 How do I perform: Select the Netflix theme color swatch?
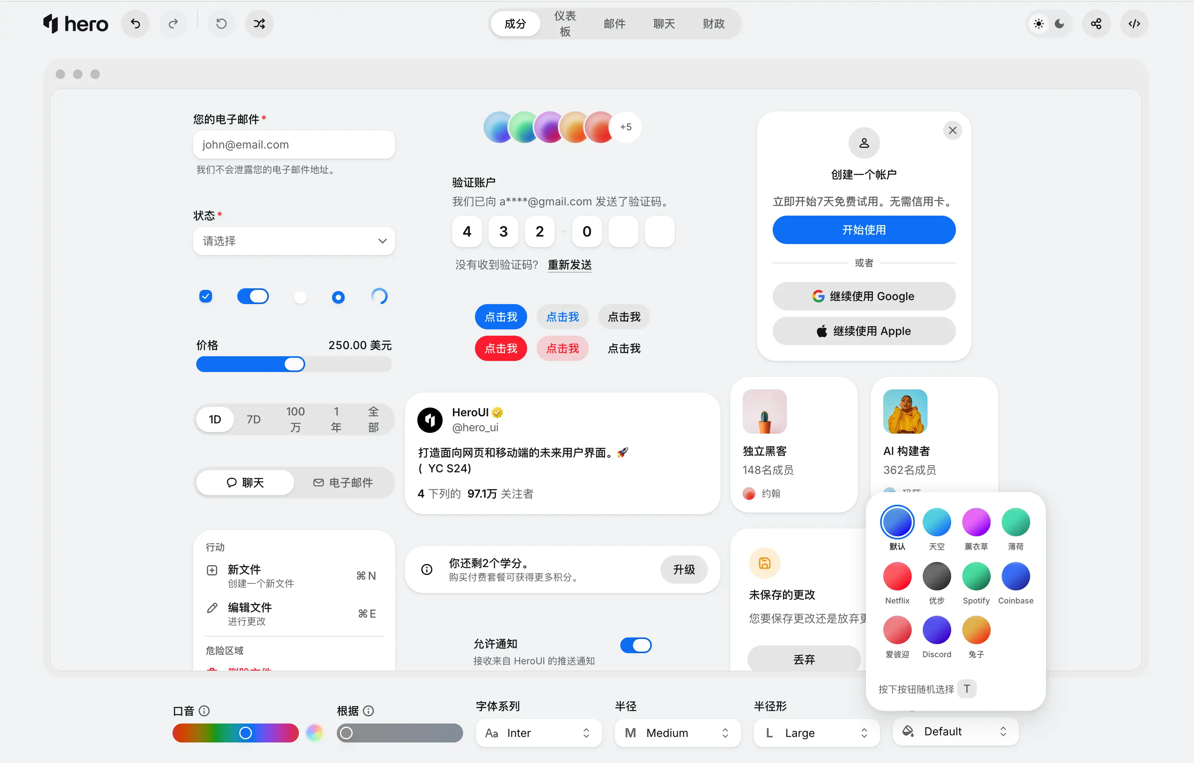897,576
